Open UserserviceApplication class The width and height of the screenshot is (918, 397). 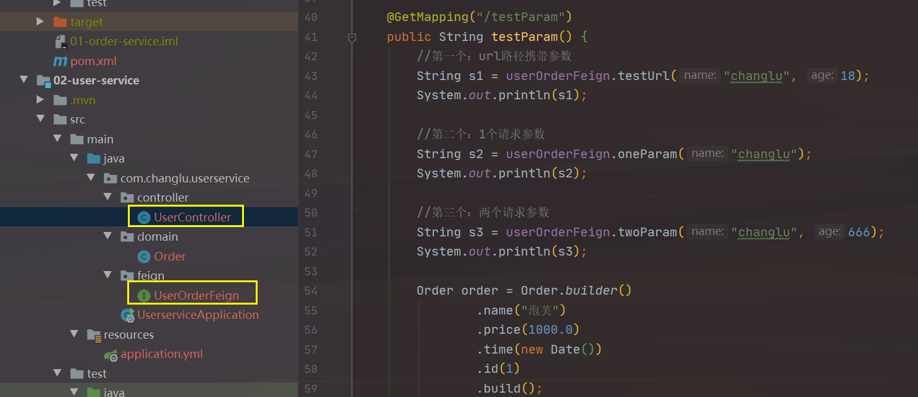click(198, 314)
